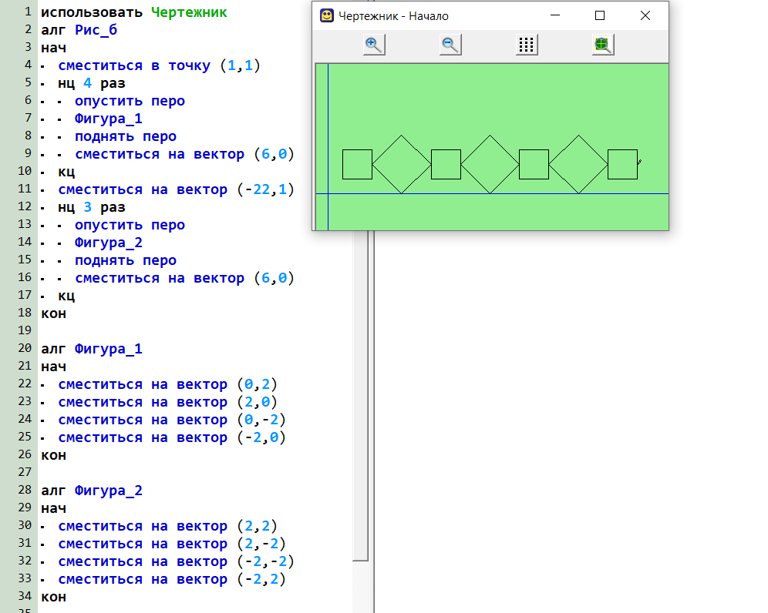Click the vertical scrollbar thumb of the editor
Image resolution: width=768 pixels, height=613 pixels.
point(361,397)
